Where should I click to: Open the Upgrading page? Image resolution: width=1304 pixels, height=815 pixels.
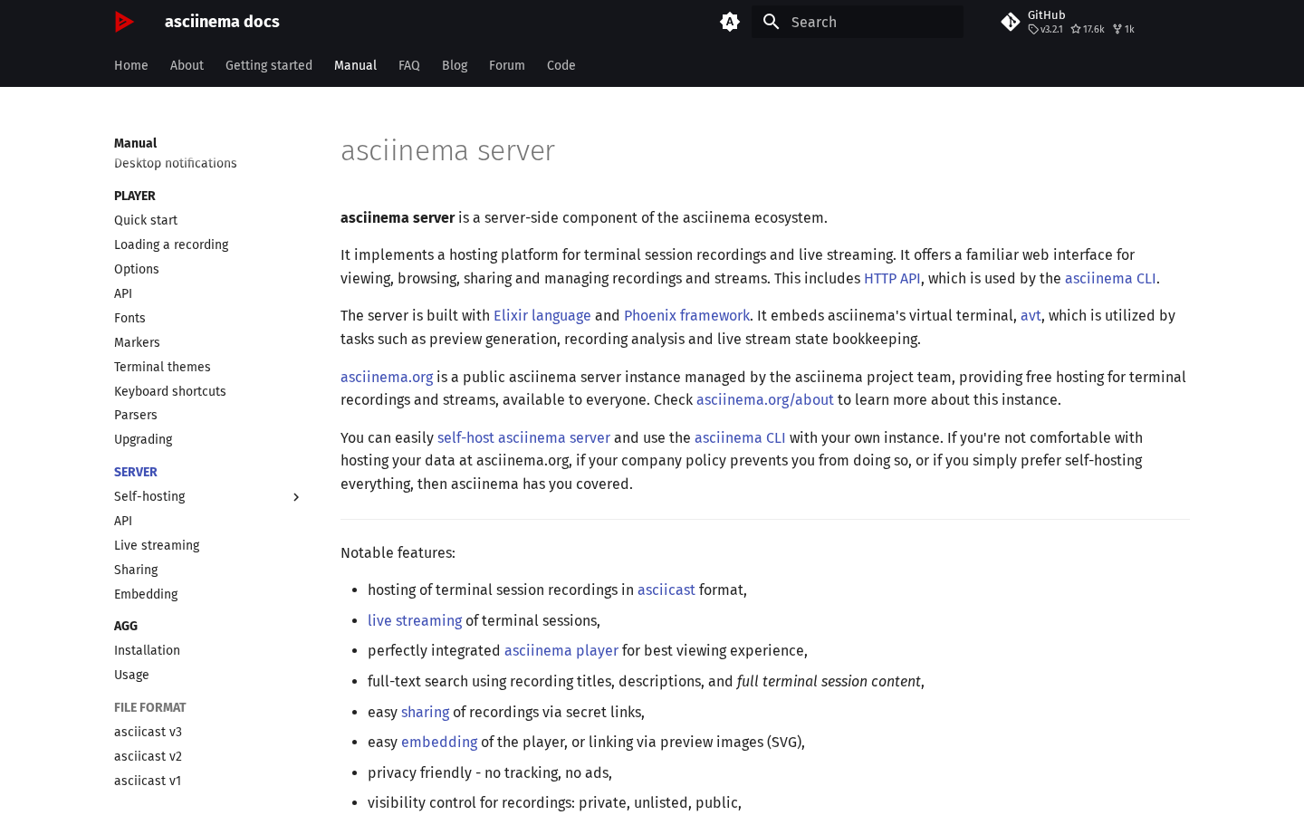point(143,439)
